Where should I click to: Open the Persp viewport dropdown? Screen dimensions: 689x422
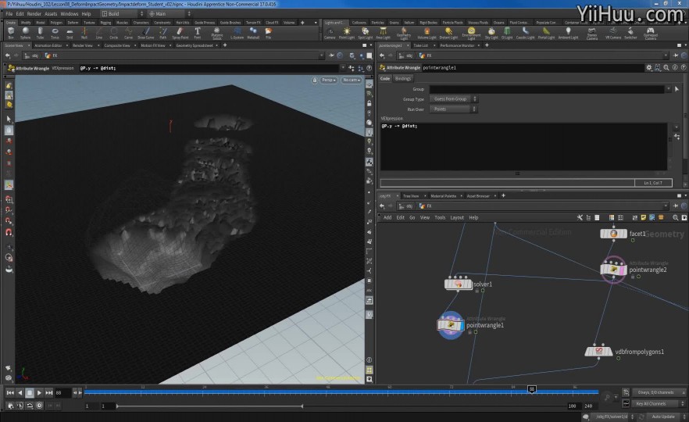328,80
